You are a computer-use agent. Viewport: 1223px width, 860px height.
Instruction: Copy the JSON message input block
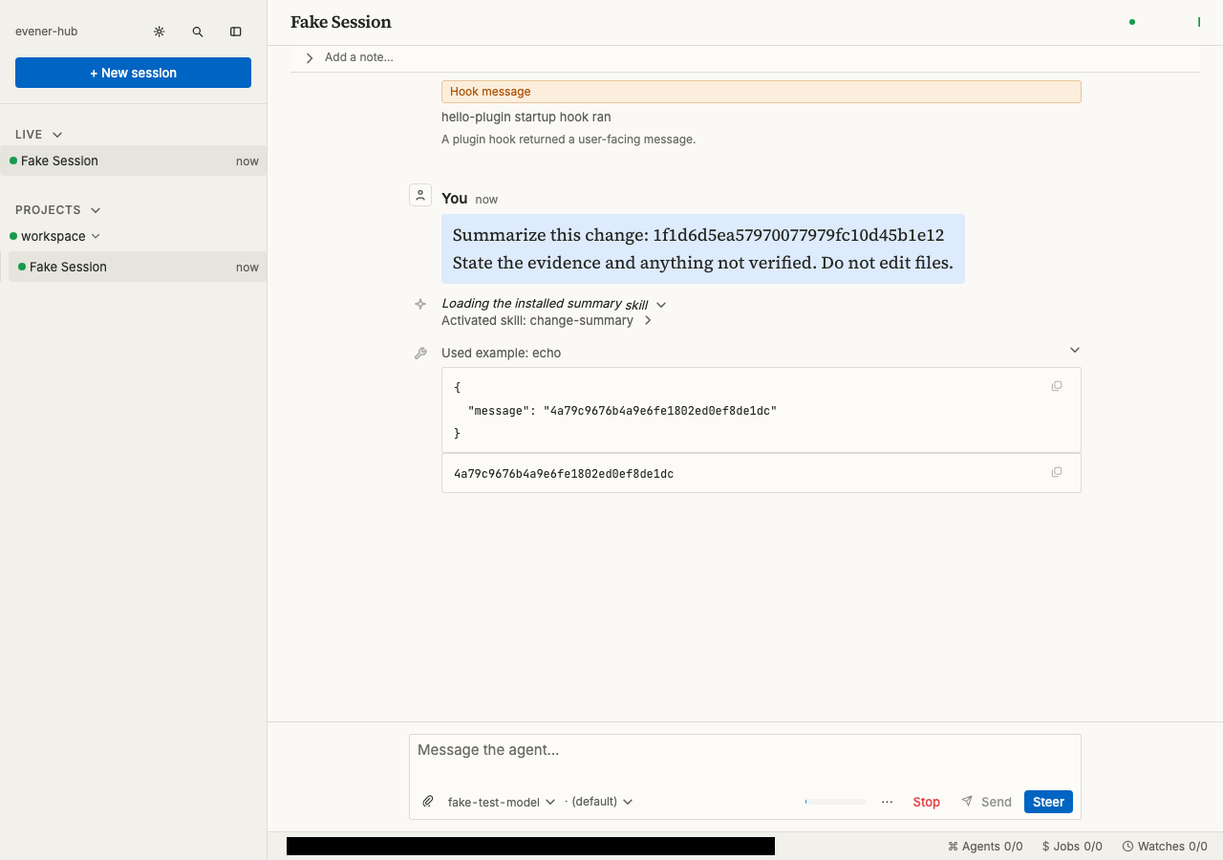[1057, 386]
